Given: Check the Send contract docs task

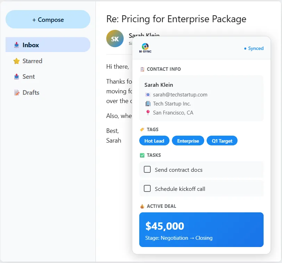Looking at the screenshot, I should [x=147, y=170].
